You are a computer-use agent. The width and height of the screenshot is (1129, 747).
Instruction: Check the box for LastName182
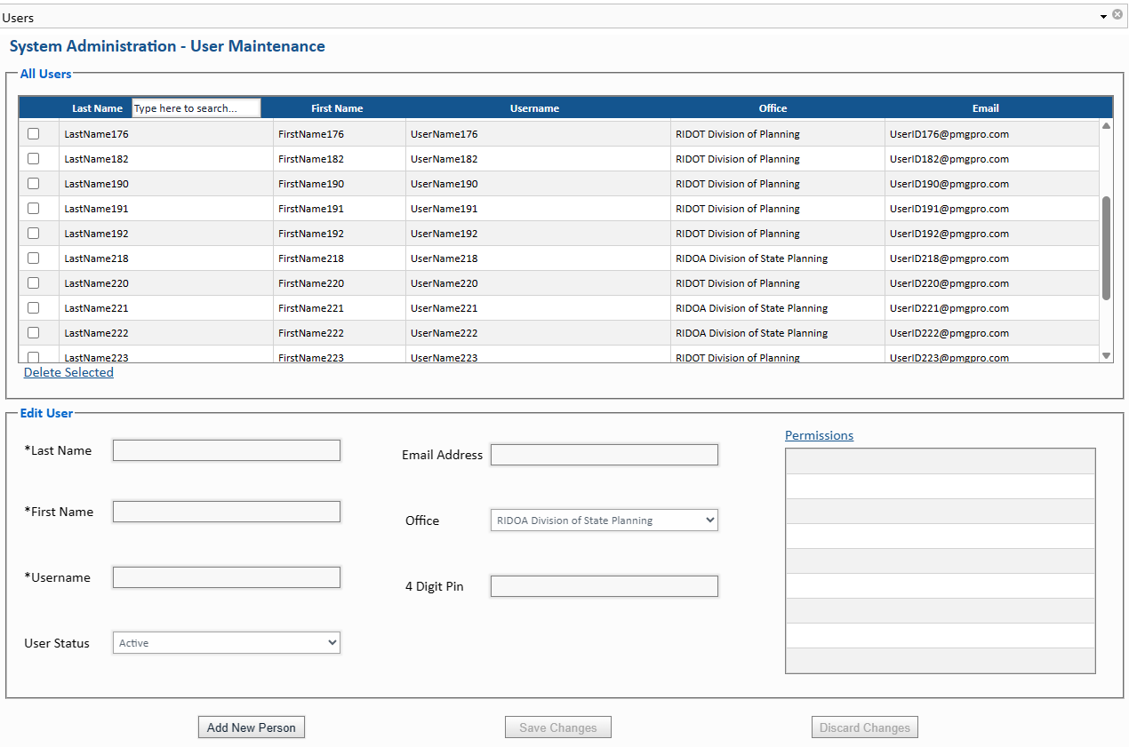click(34, 159)
